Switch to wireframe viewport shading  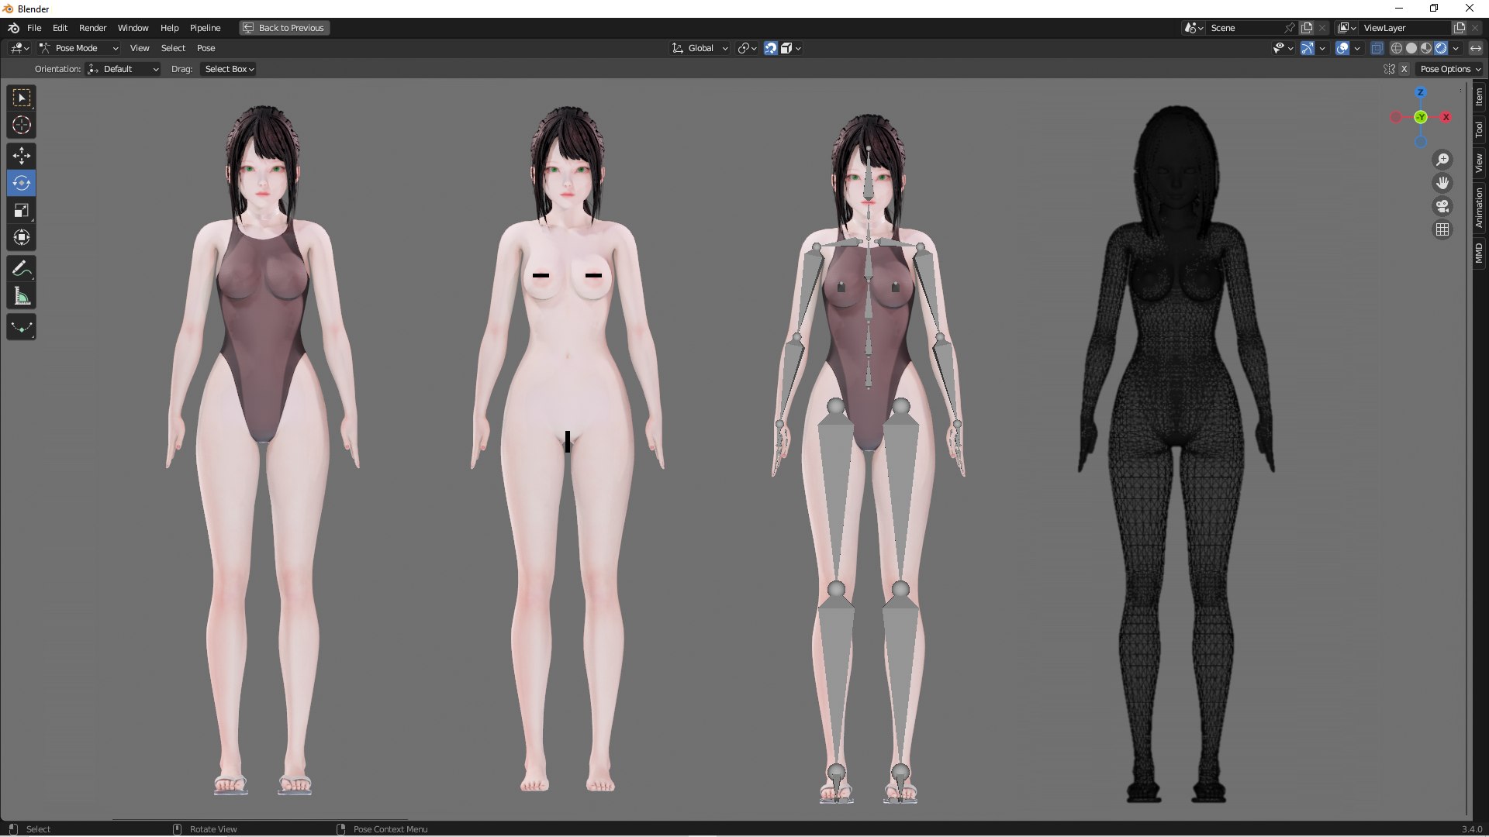pyautogui.click(x=1397, y=48)
